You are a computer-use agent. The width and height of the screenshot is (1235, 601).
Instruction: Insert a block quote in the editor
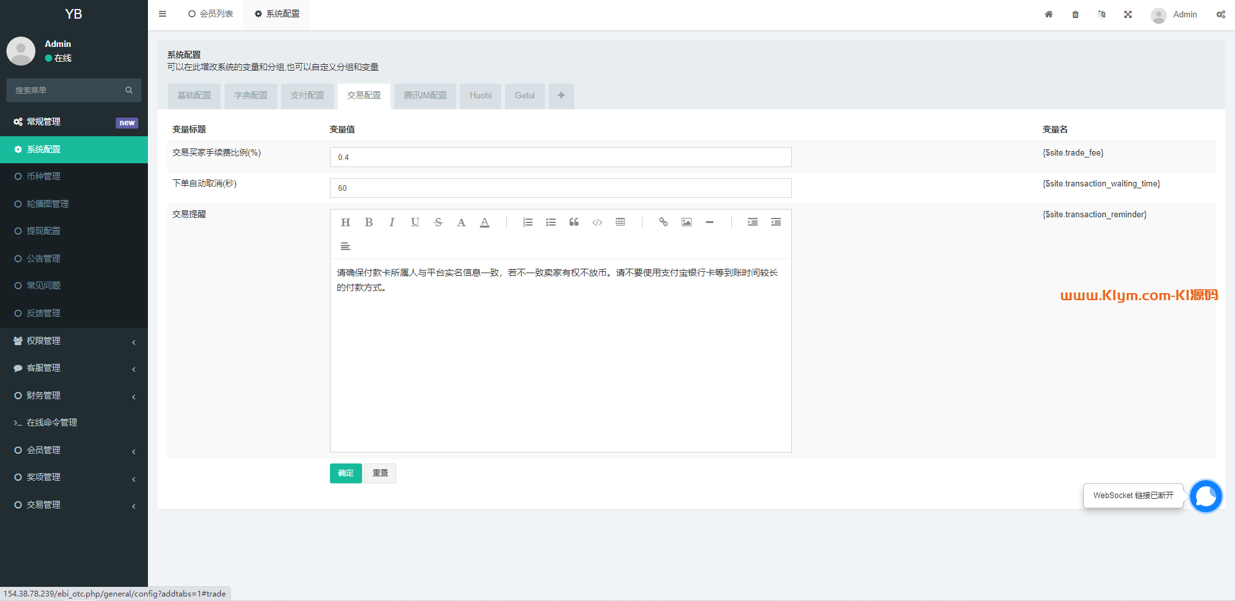coord(574,222)
